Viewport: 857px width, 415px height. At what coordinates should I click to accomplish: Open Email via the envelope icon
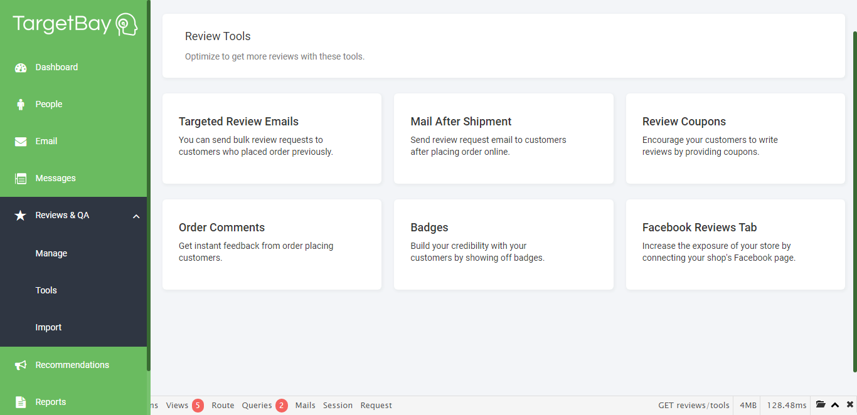21,141
